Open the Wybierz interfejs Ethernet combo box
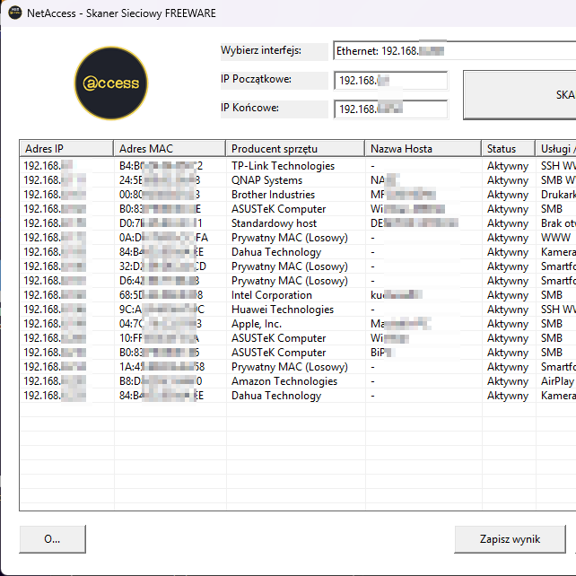 (454, 51)
